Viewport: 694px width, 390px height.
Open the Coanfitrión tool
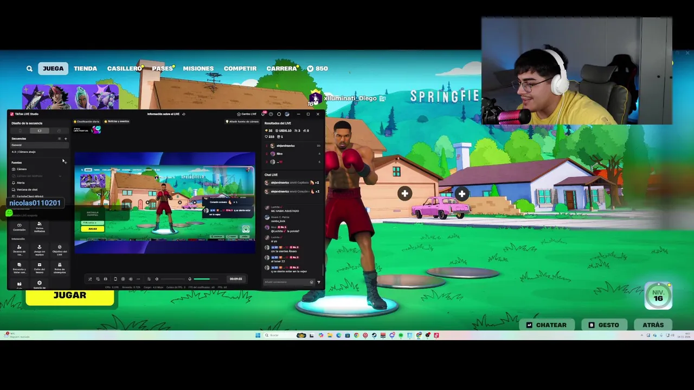pos(19,227)
